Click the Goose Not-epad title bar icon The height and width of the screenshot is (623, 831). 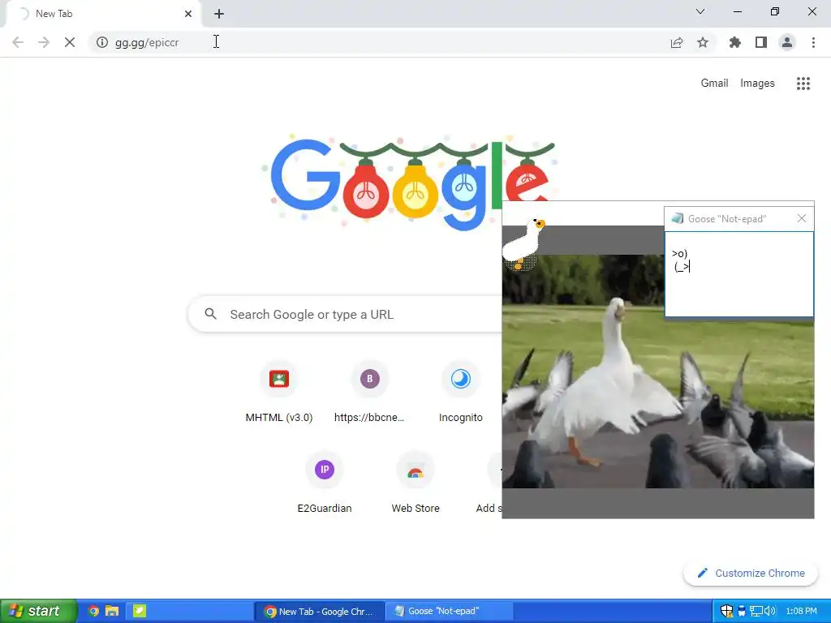pyautogui.click(x=677, y=218)
